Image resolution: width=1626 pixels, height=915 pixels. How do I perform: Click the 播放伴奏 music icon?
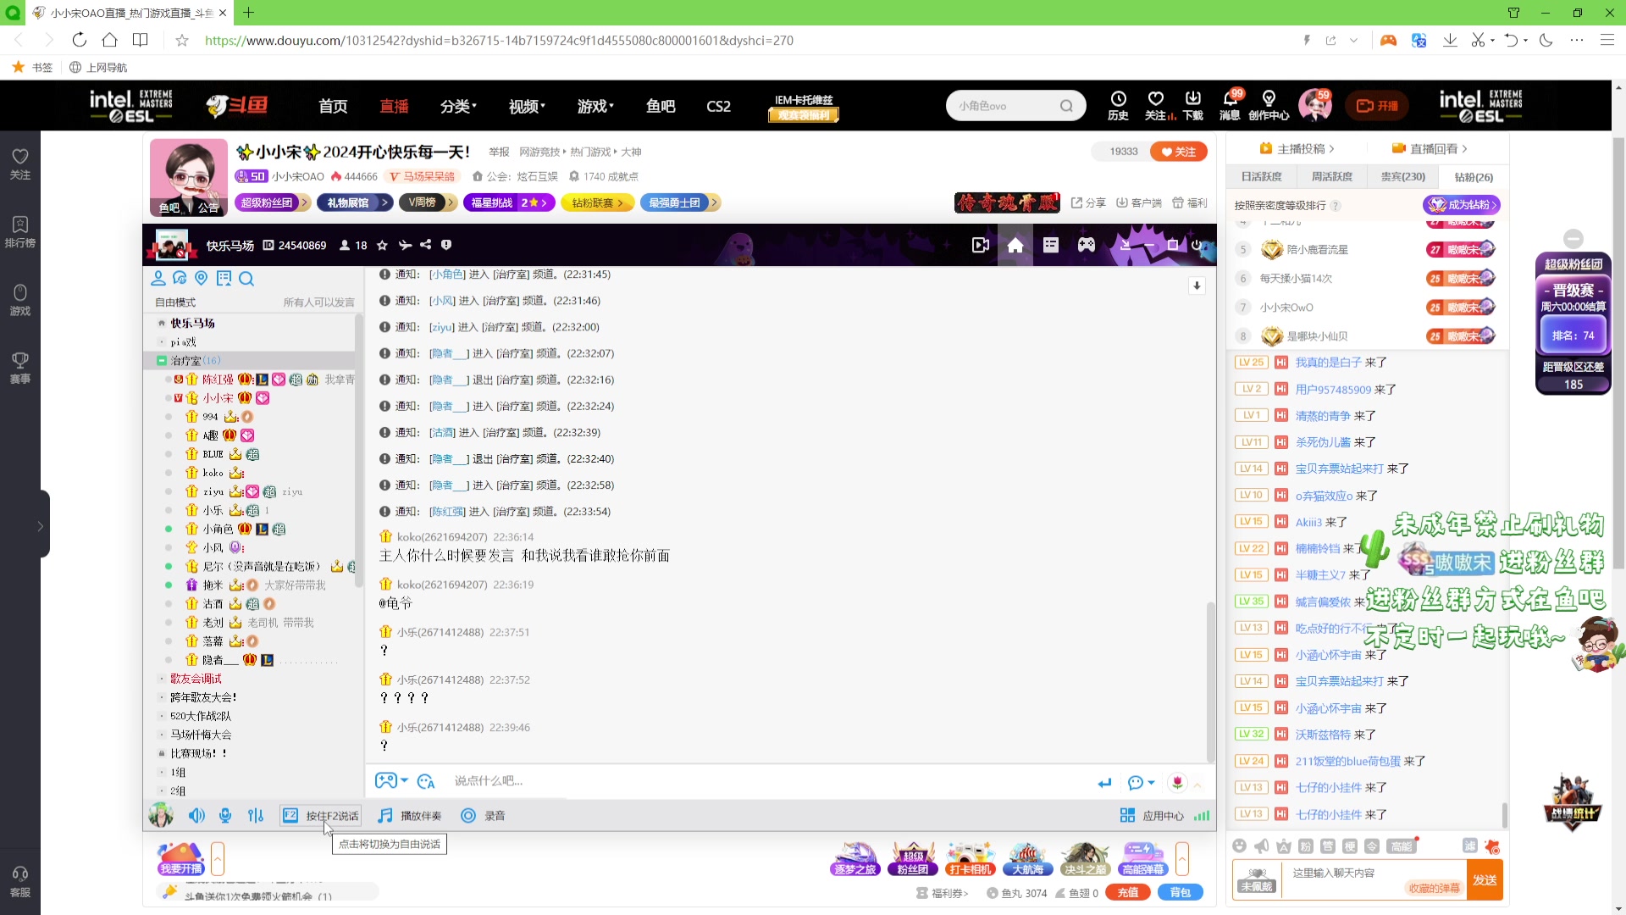tap(385, 816)
